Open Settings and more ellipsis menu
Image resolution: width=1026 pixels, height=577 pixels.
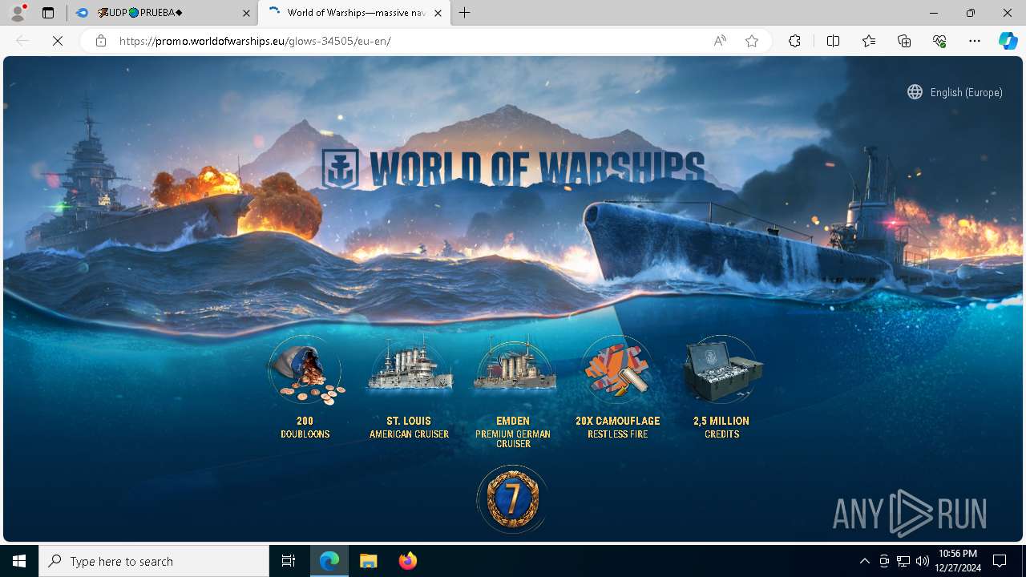coord(975,41)
